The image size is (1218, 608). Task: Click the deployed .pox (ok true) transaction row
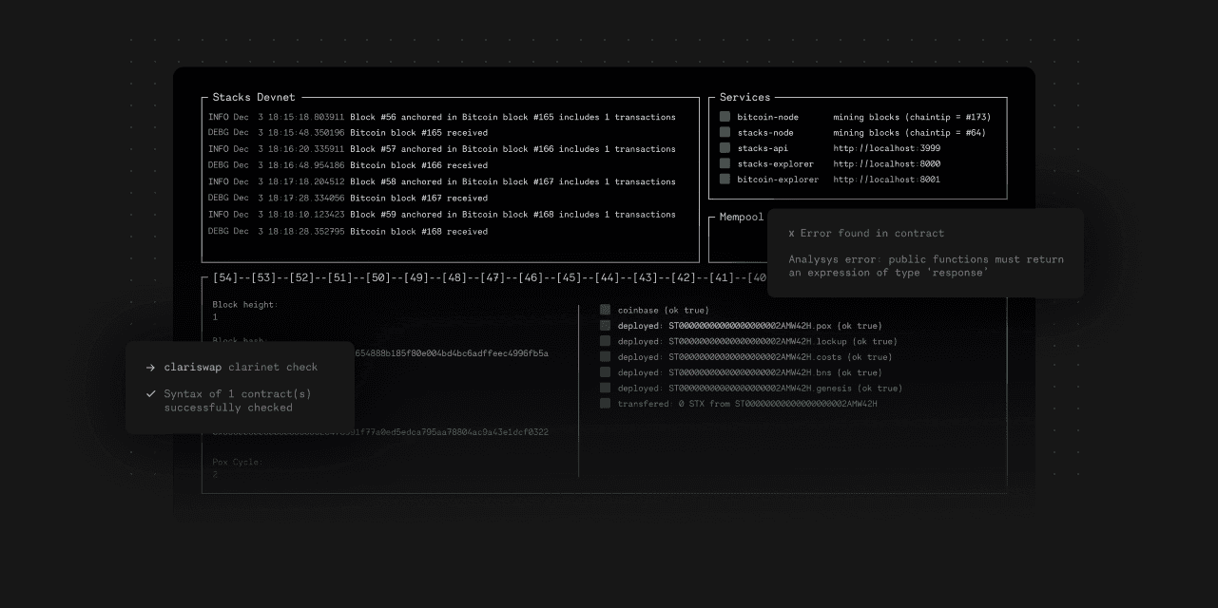coord(750,326)
